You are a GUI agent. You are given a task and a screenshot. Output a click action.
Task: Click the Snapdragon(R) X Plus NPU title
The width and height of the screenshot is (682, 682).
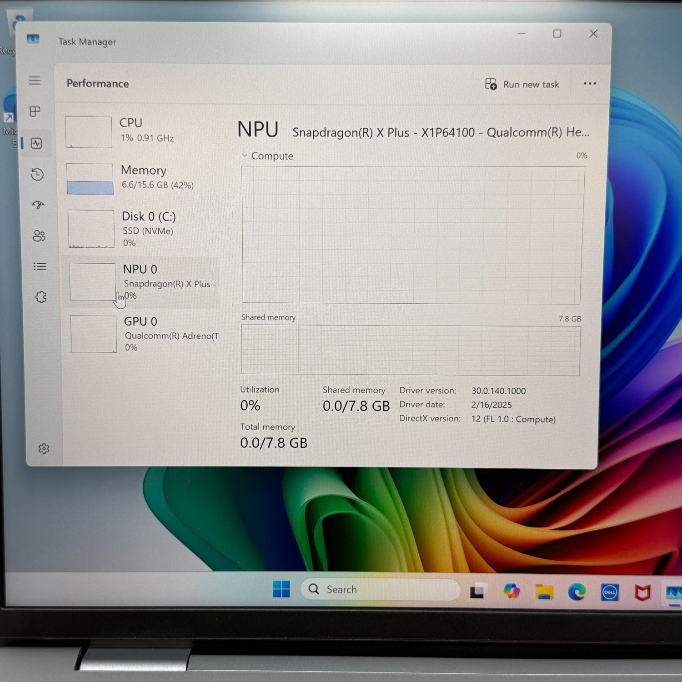pyautogui.click(x=441, y=132)
